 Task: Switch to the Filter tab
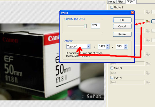coord(121,2)
